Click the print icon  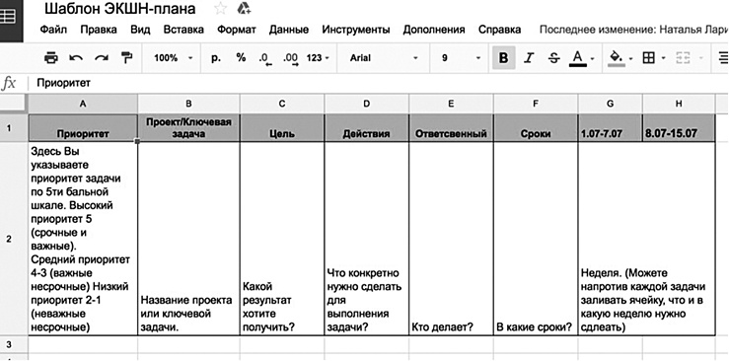pyautogui.click(x=50, y=58)
